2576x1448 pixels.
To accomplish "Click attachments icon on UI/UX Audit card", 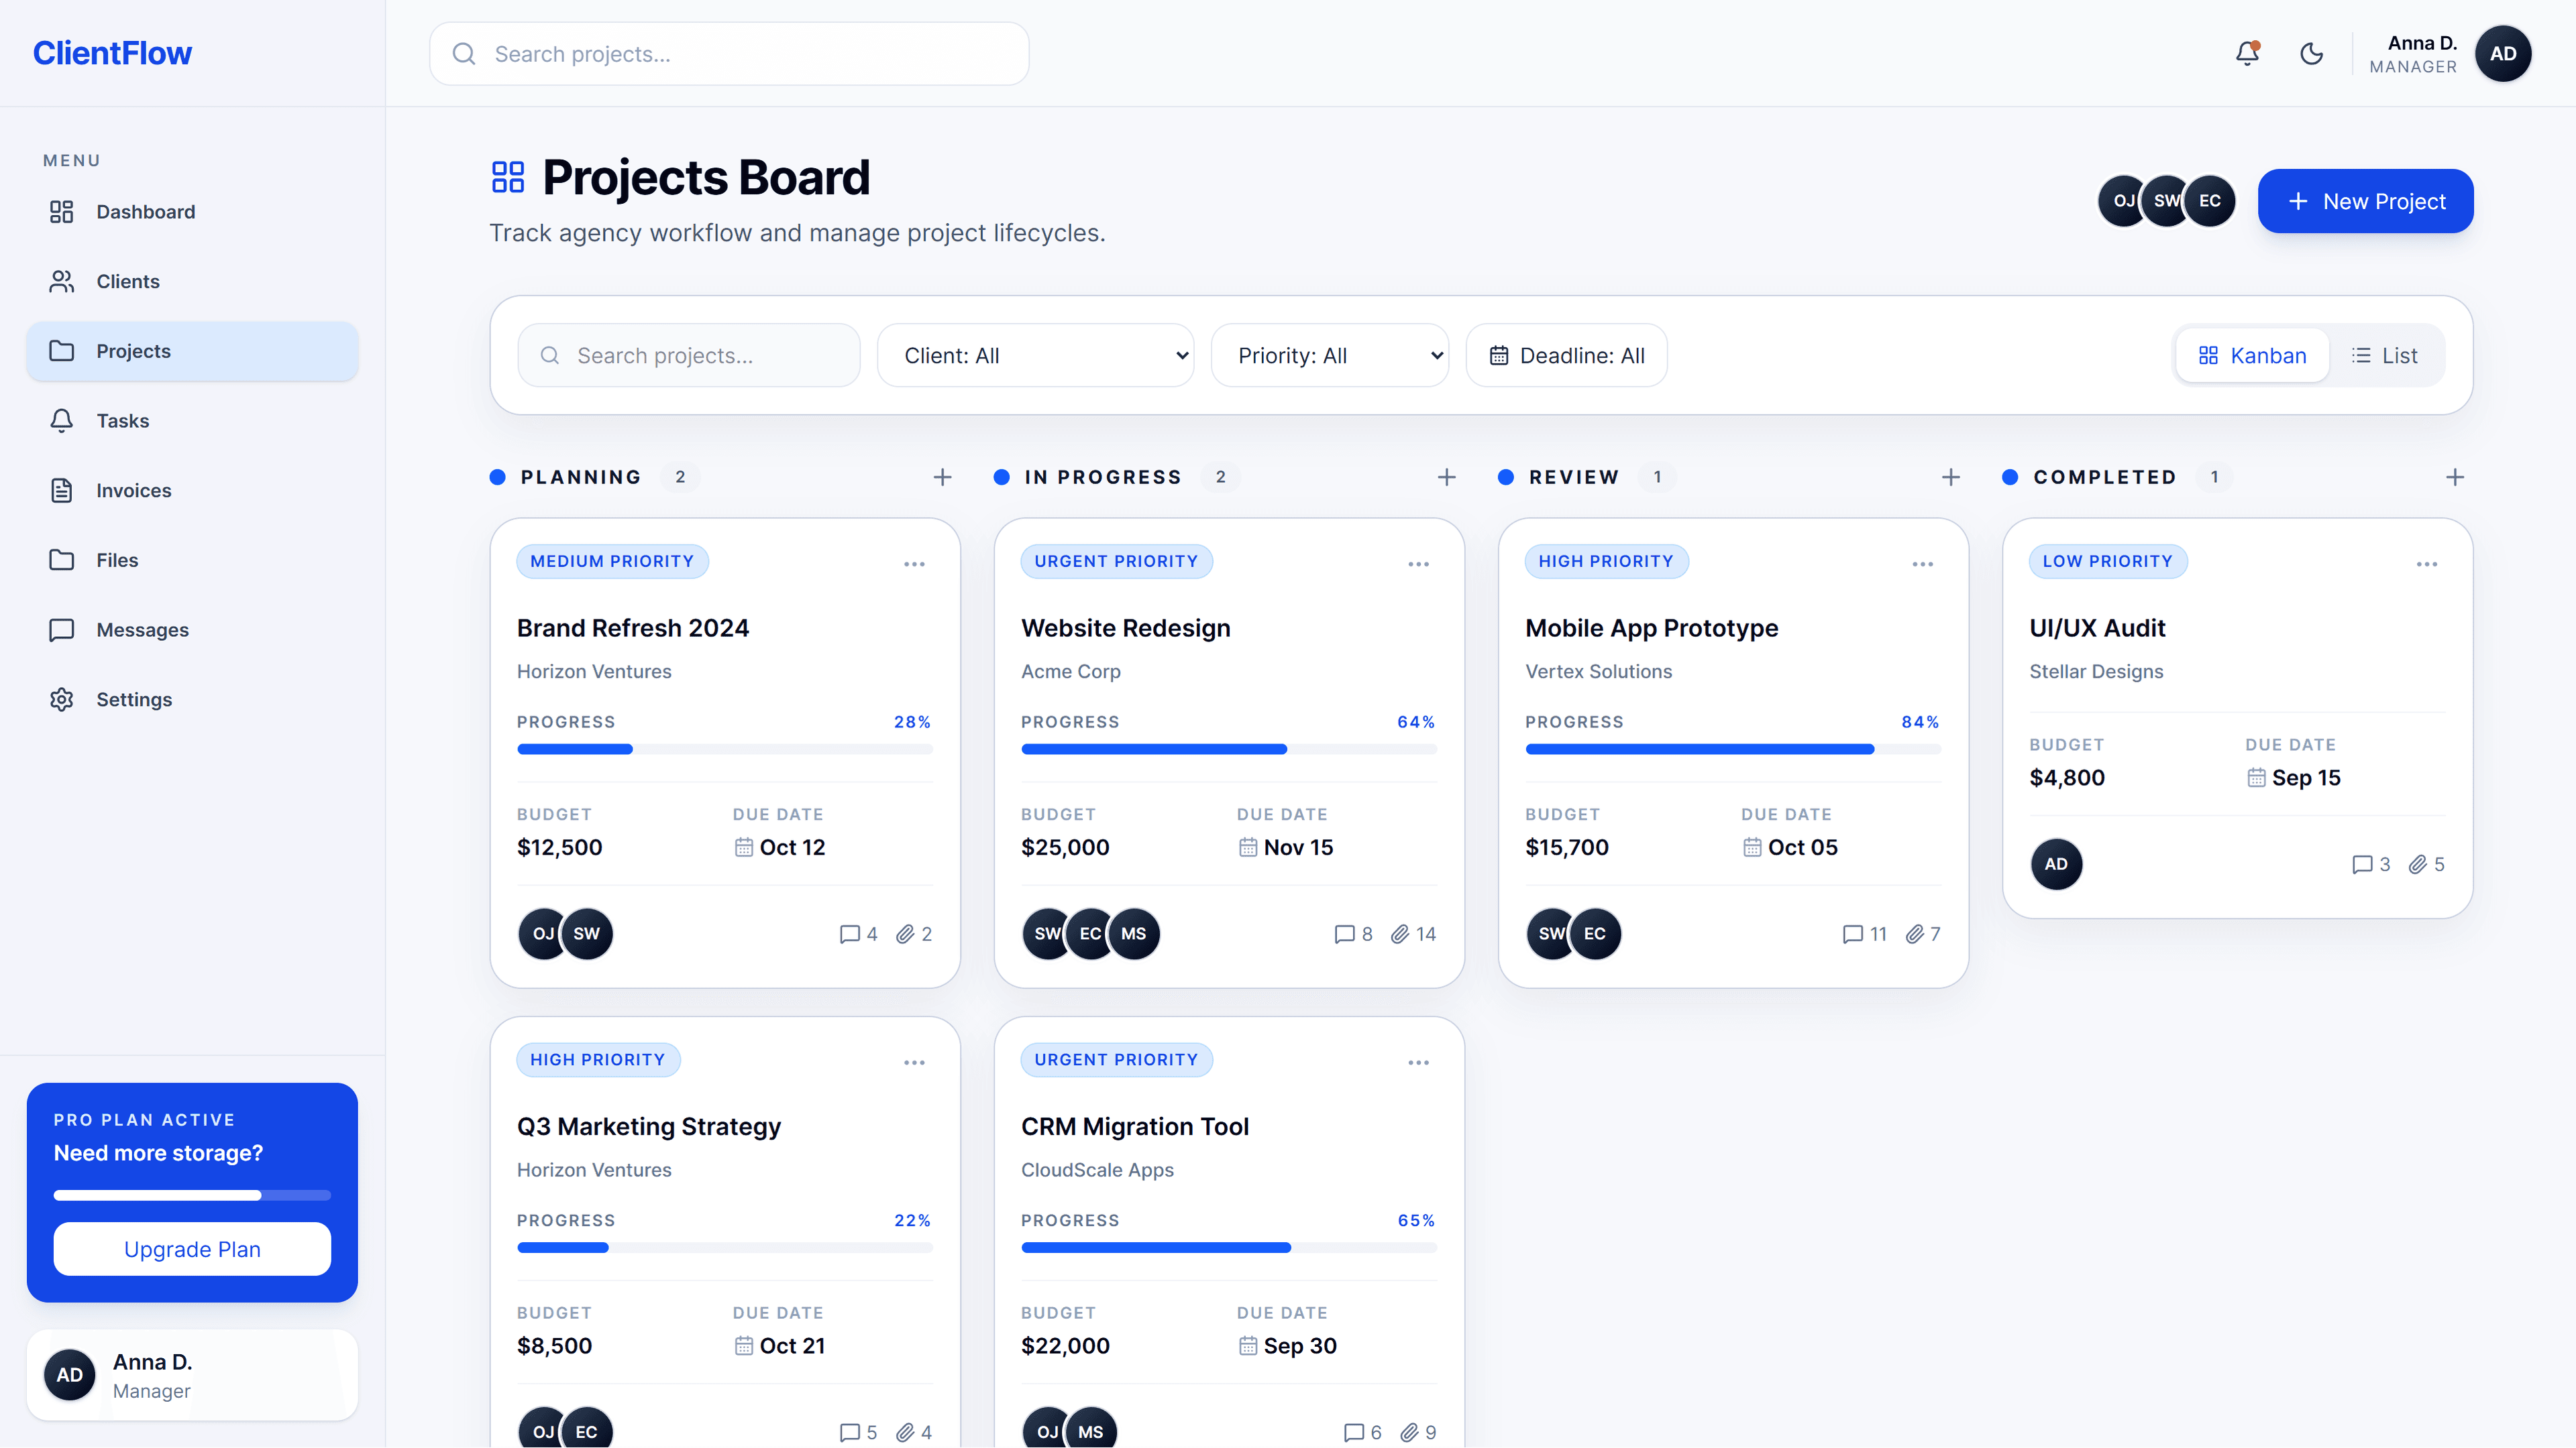I will [x=2417, y=864].
